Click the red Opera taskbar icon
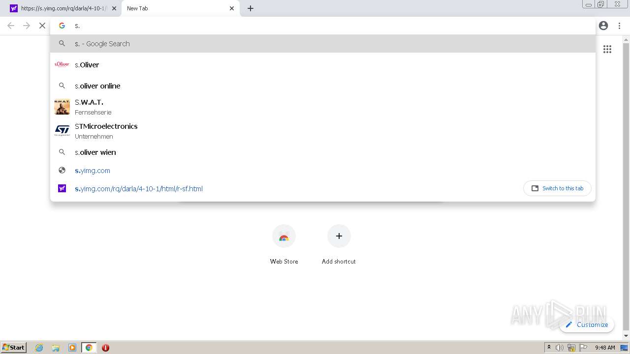The width and height of the screenshot is (630, 354). pyautogui.click(x=105, y=348)
